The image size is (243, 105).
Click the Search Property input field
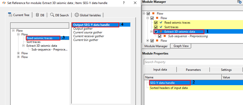coord(193,62)
